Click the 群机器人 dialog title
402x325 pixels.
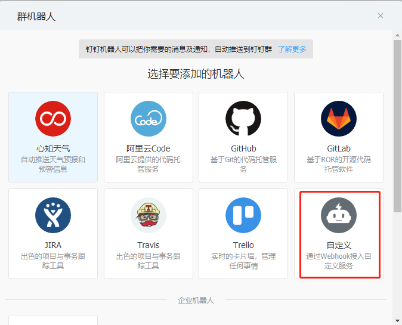coord(36,17)
